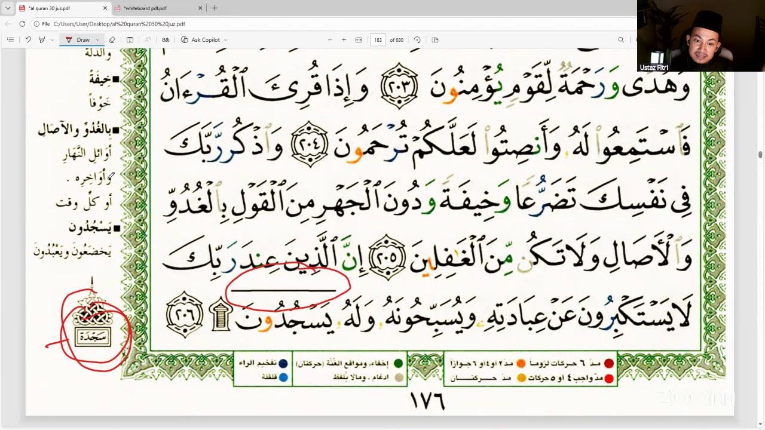The height and width of the screenshot is (430, 765).
Task: Open the PDF search magnifier icon
Action: [621, 40]
